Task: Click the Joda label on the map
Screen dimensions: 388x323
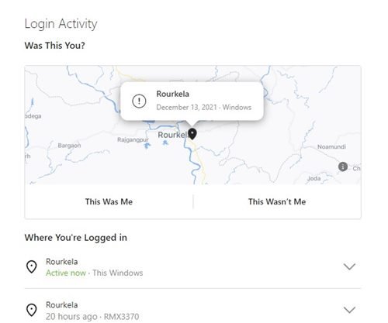Action: coord(314,178)
